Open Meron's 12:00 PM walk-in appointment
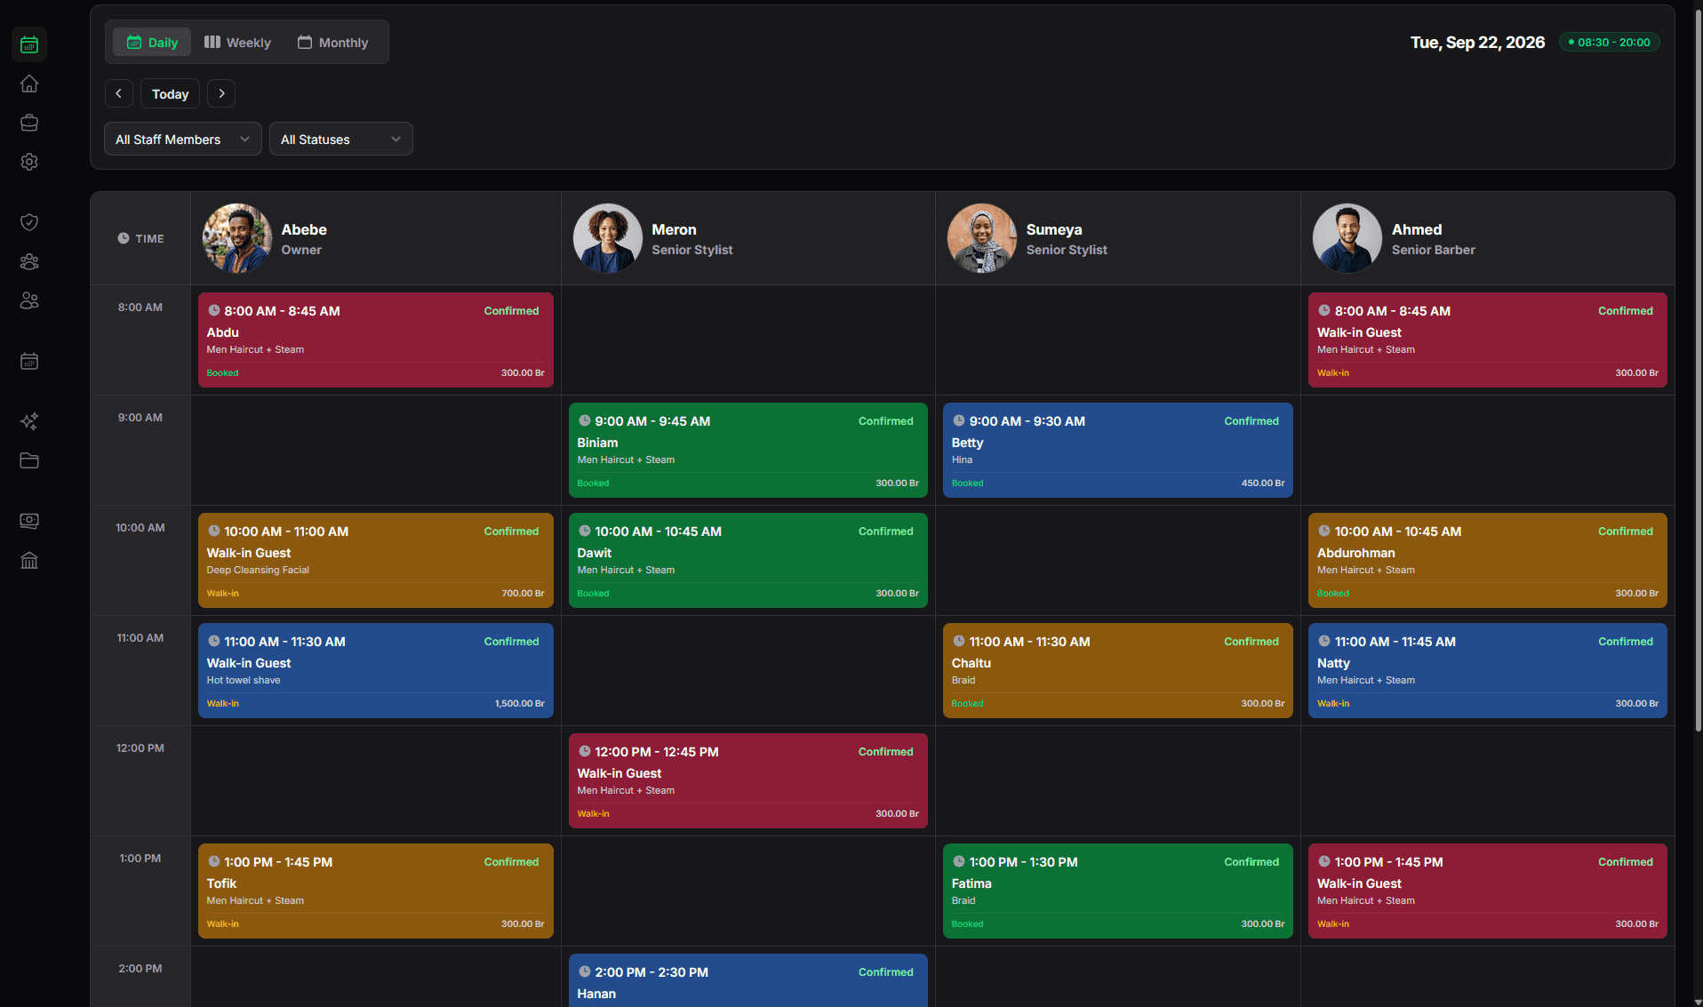This screenshot has width=1703, height=1007. [x=748, y=780]
